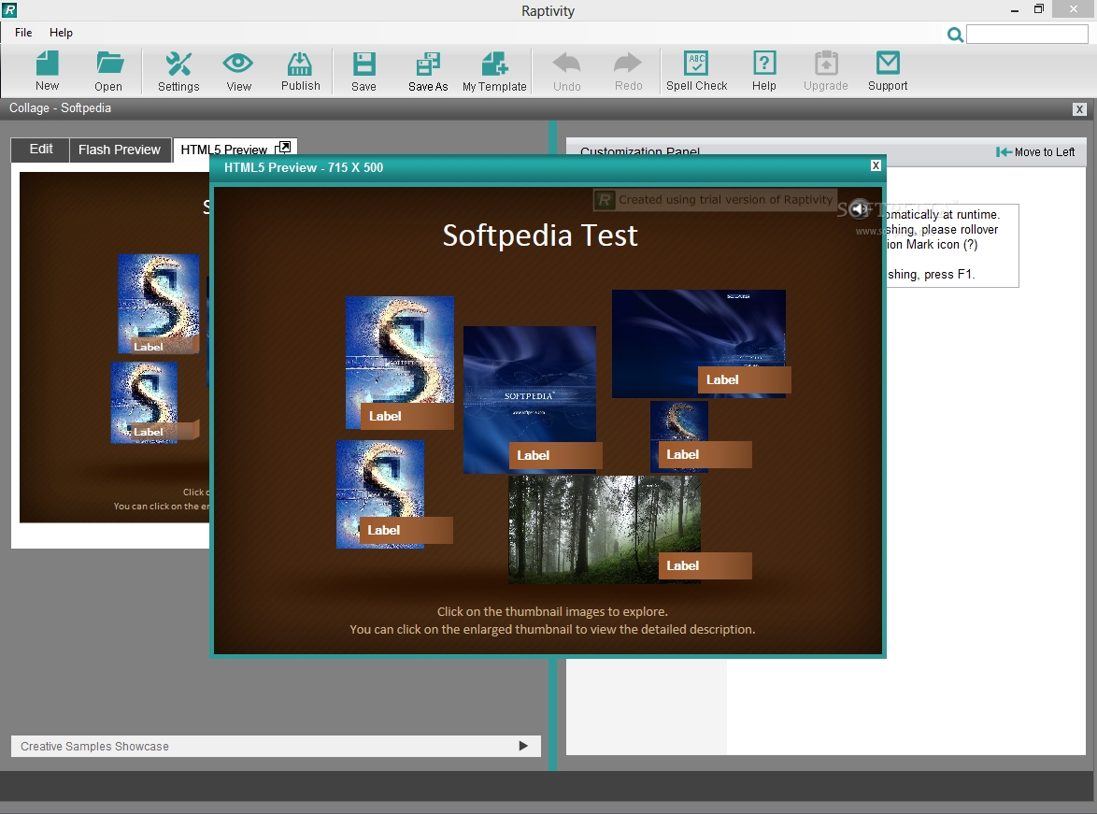The image size is (1097, 814).
Task: Expand the Creative Samples Showcase arrow
Action: 523,746
